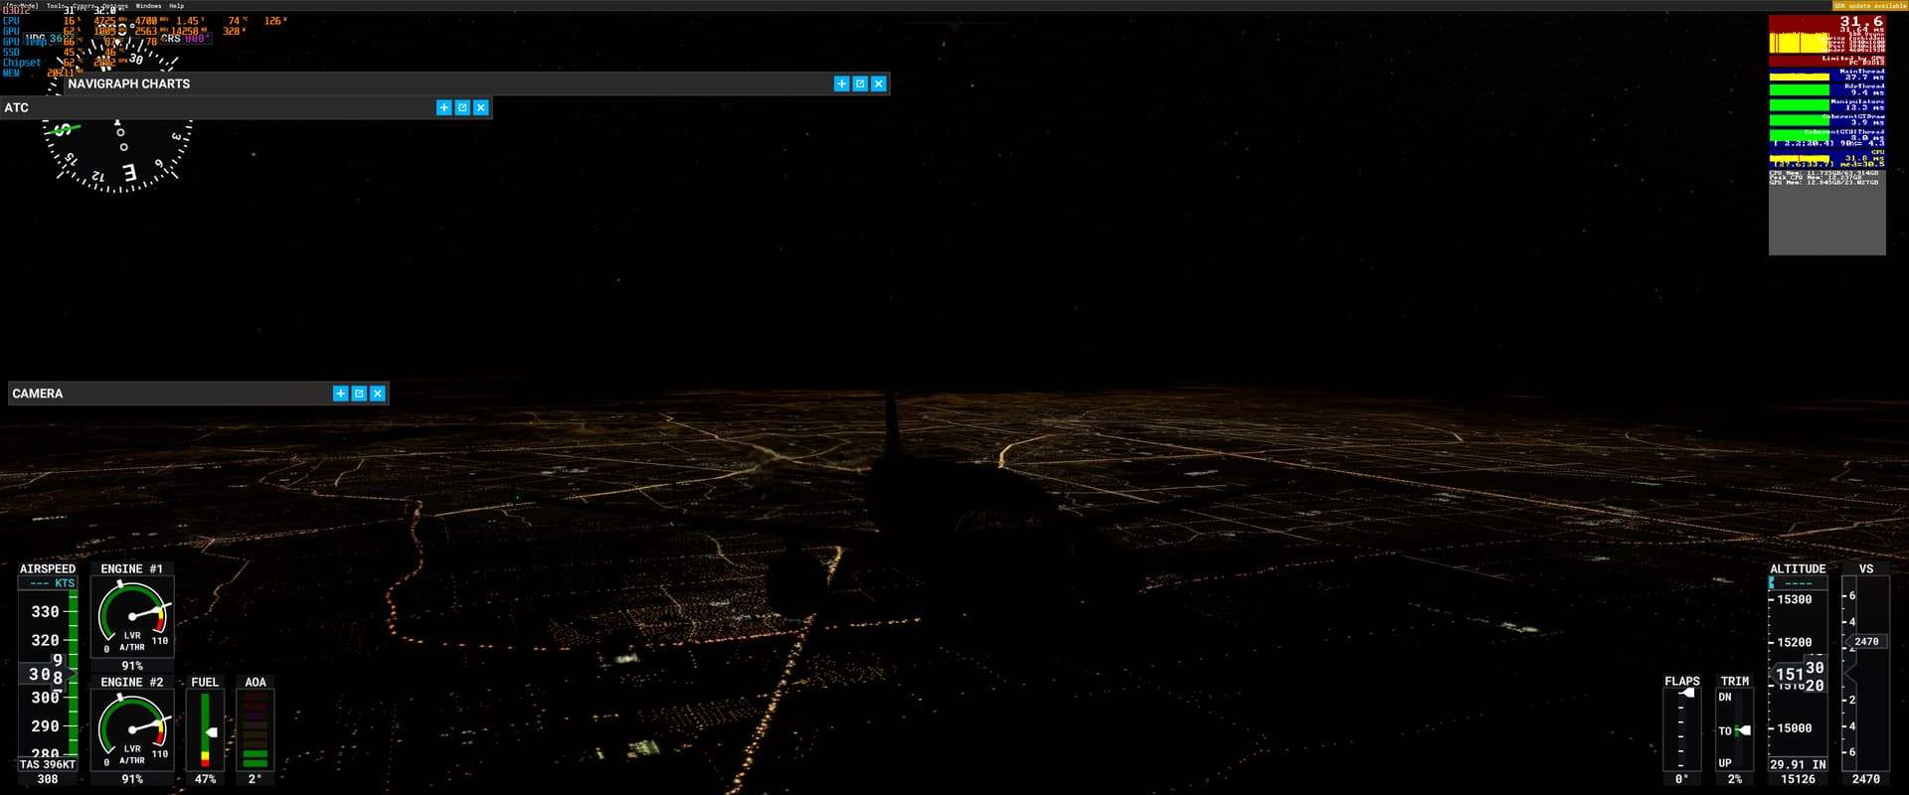The height and width of the screenshot is (795, 1909).
Task: Click the vertical speed 2470 pointer
Action: pos(1866,642)
